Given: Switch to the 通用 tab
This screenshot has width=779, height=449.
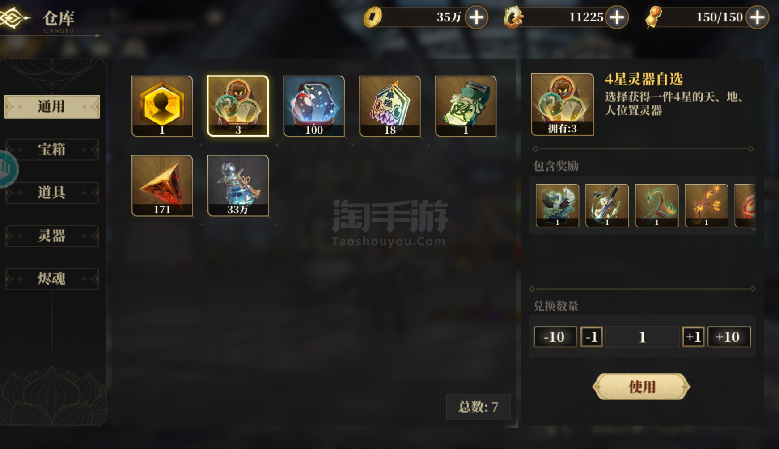Looking at the screenshot, I should (52, 106).
